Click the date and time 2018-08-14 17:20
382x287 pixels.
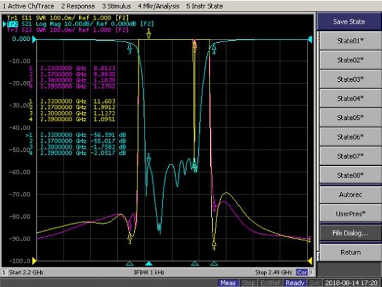click(x=351, y=283)
